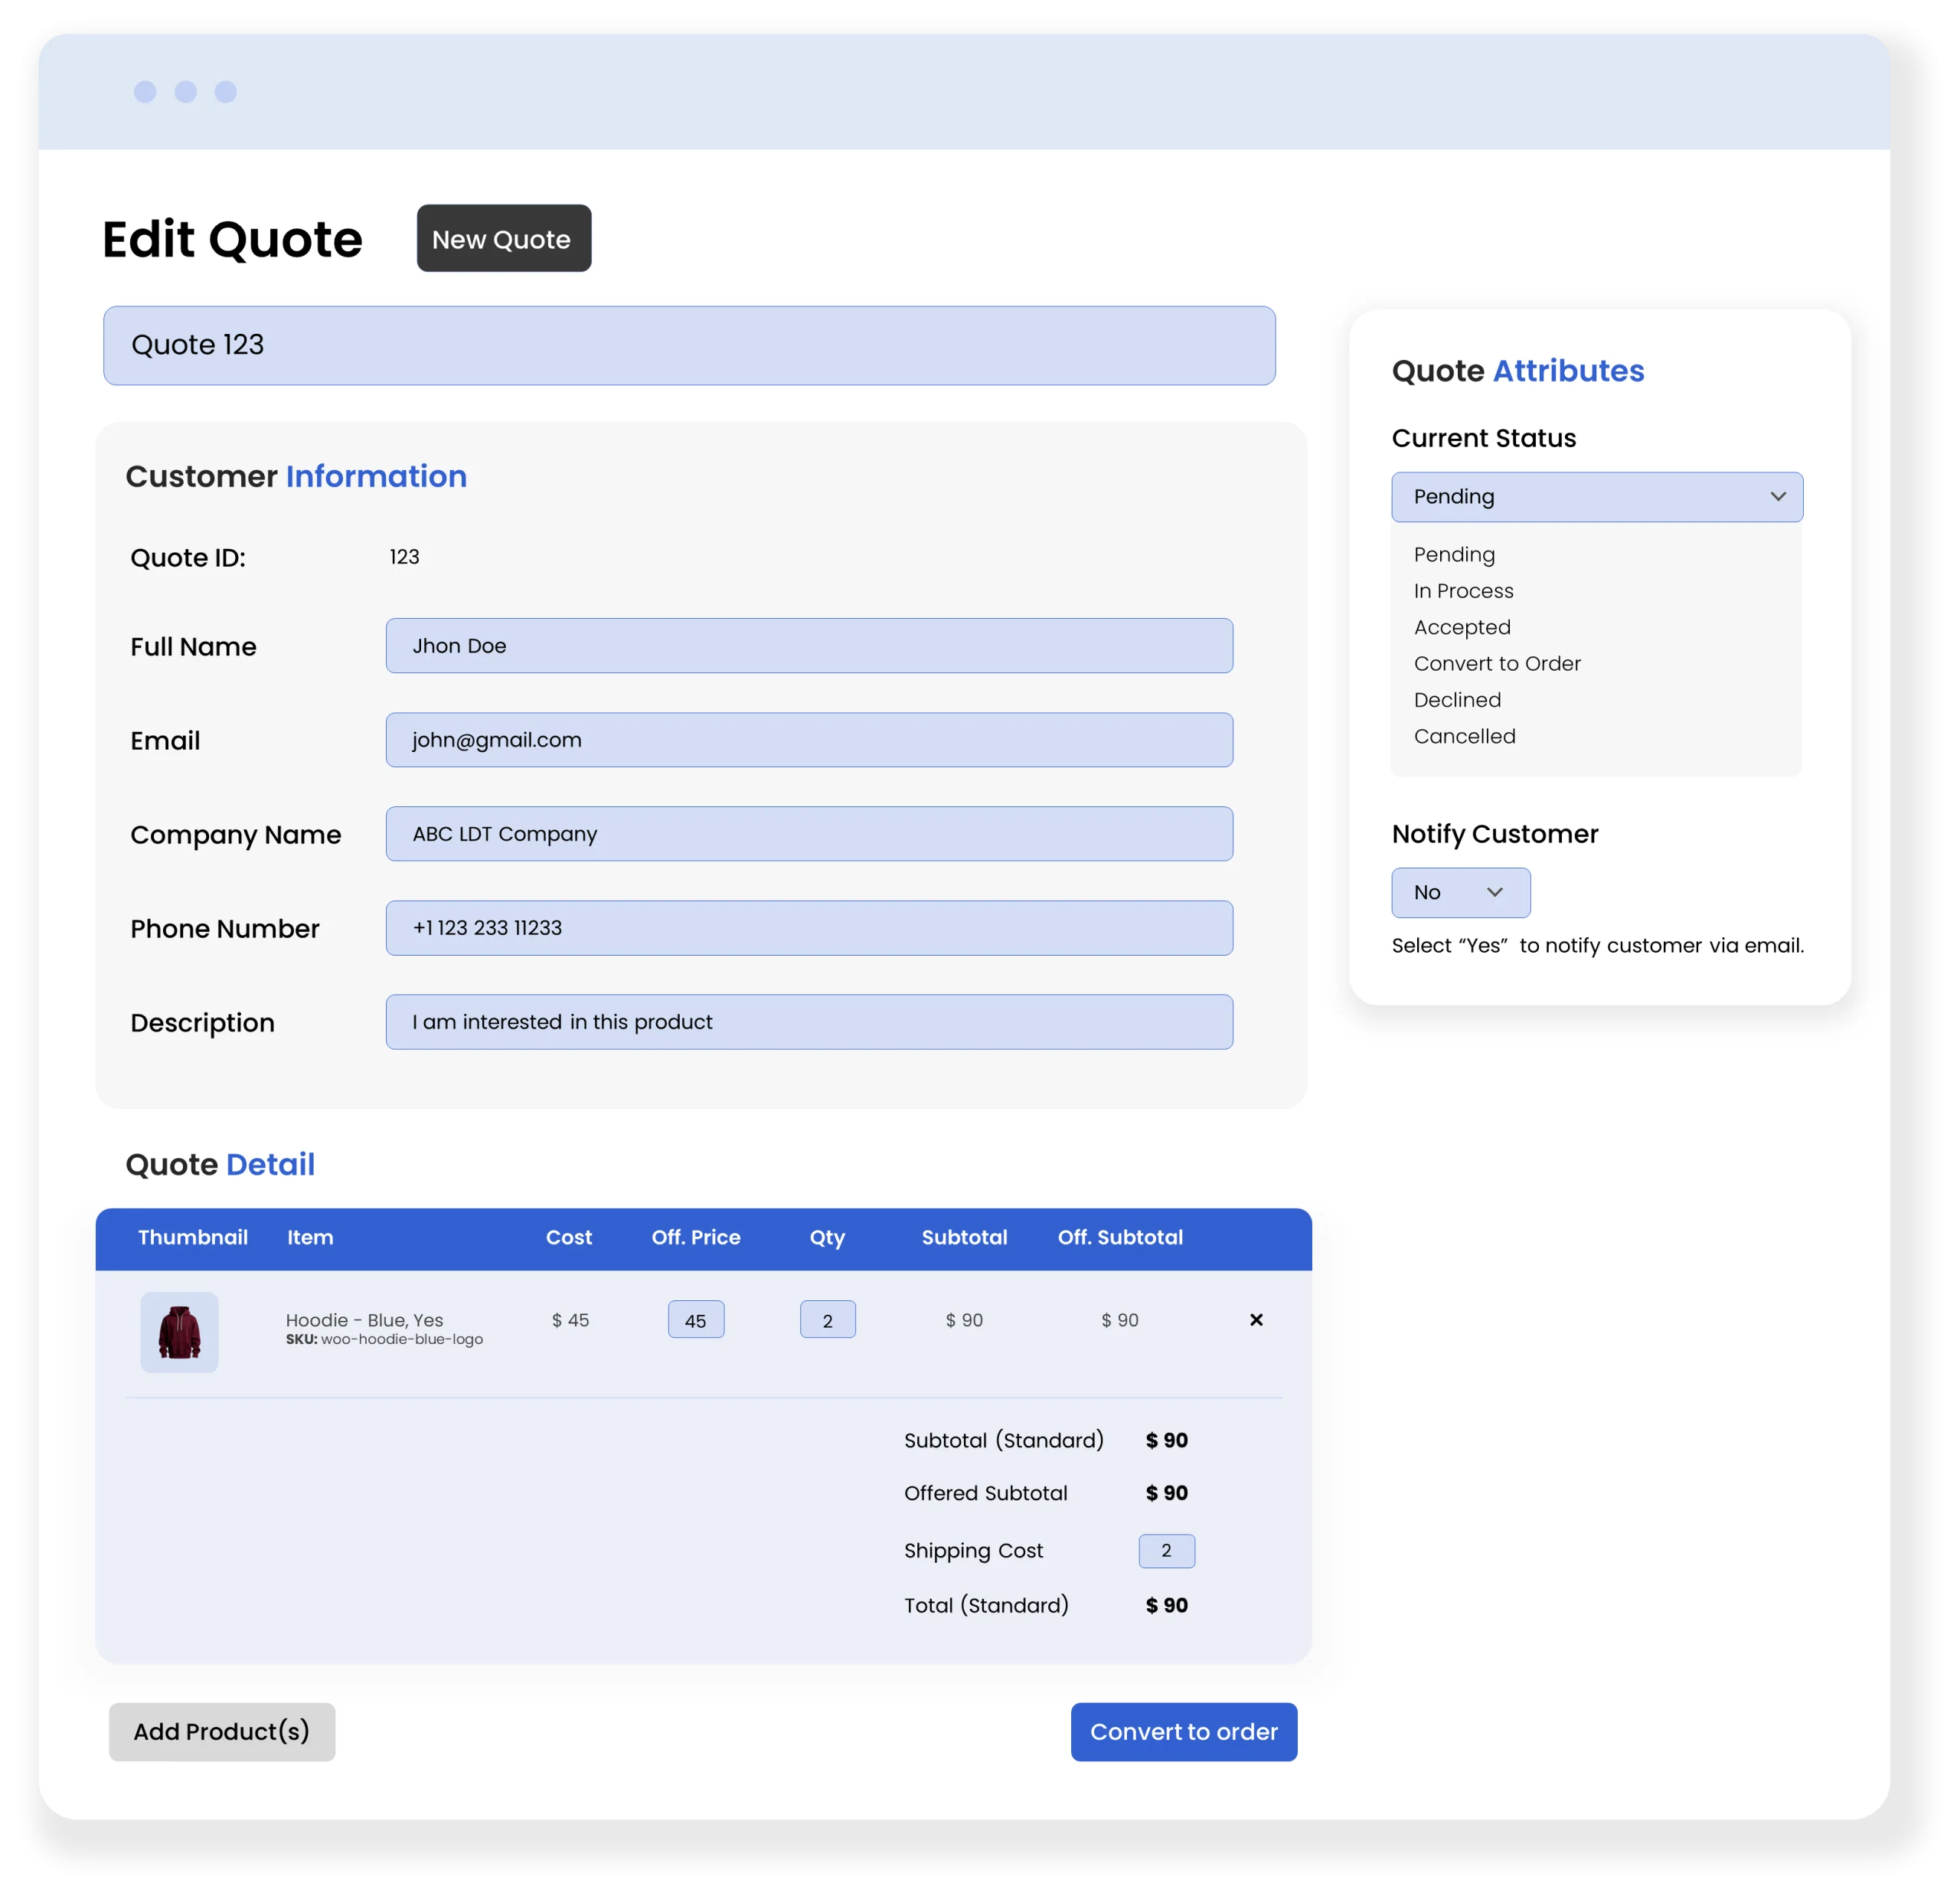Viewport: 1960px width, 1893px height.
Task: Click the hoodie product thumbnail
Action: 180,1332
